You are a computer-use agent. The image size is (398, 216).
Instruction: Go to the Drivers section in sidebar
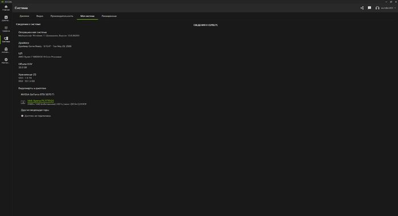[6, 18]
